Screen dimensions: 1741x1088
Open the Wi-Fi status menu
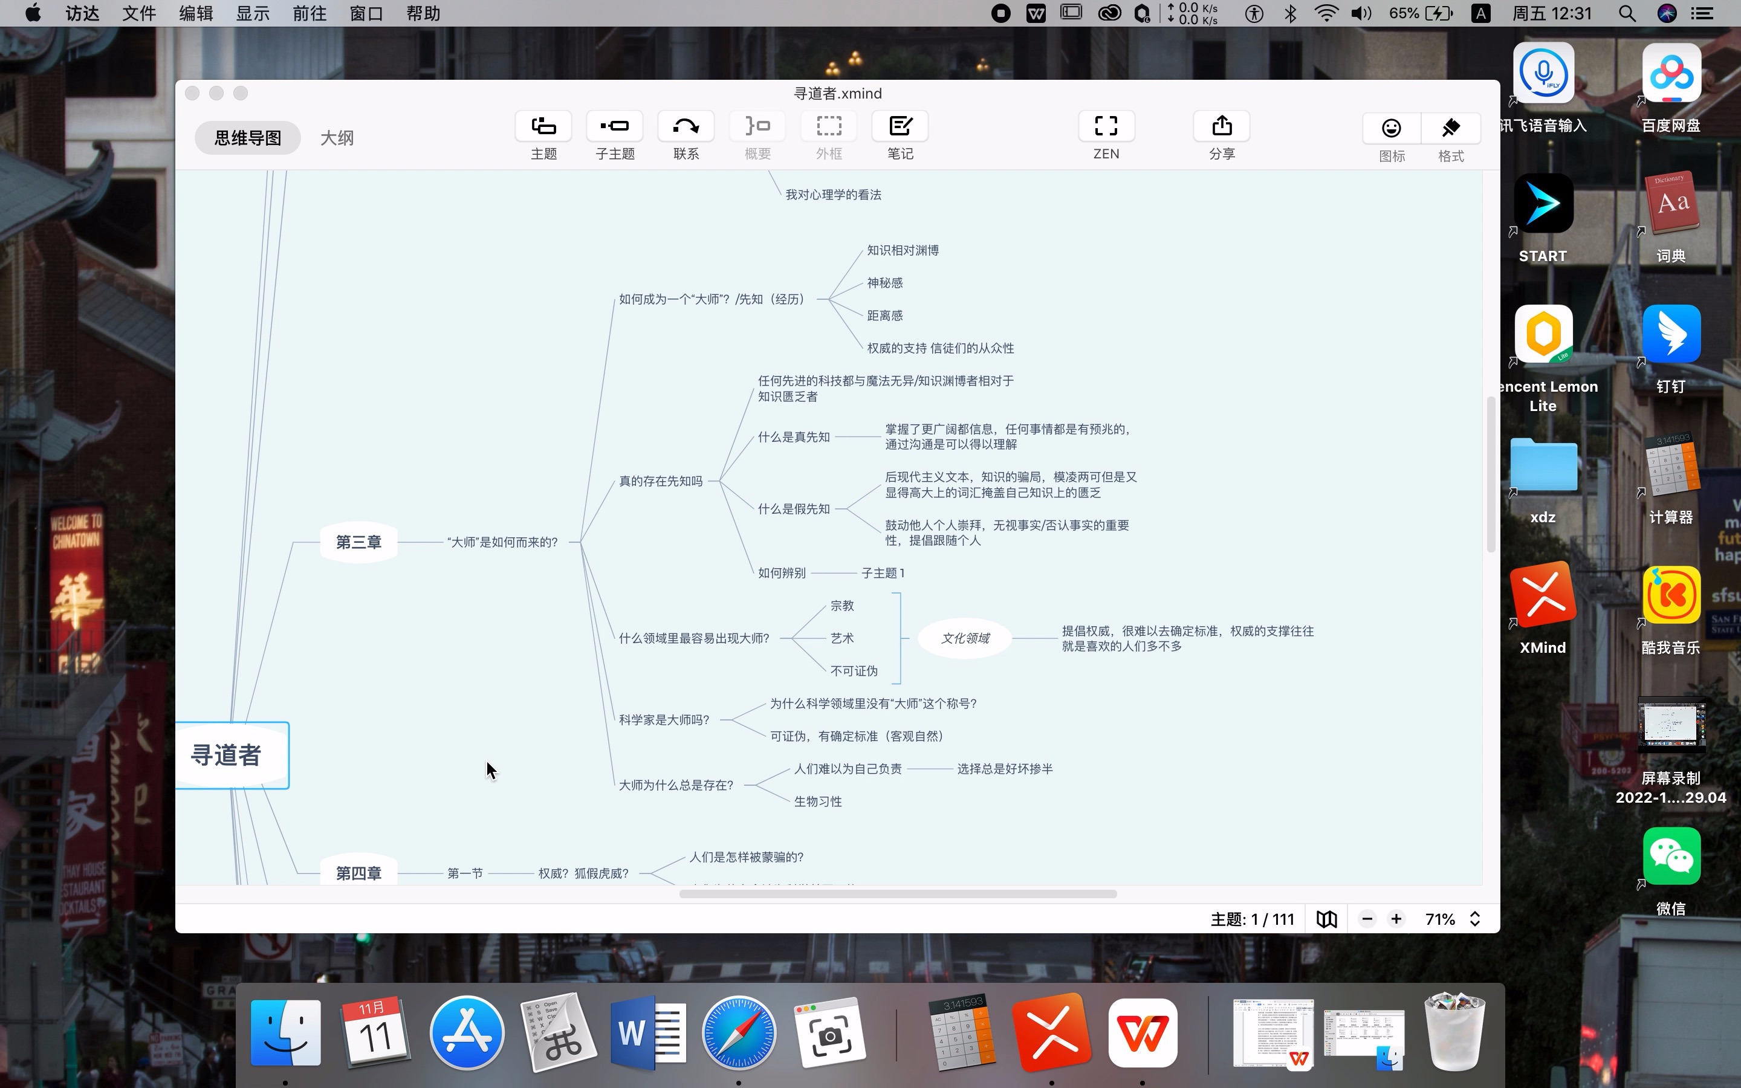(x=1326, y=13)
